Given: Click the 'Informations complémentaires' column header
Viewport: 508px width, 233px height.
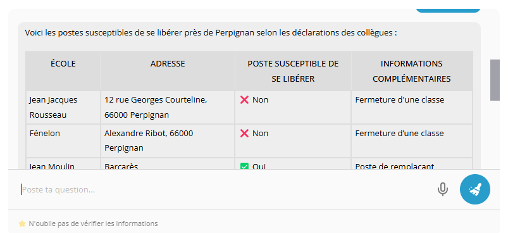Looking at the screenshot, I should [412, 71].
